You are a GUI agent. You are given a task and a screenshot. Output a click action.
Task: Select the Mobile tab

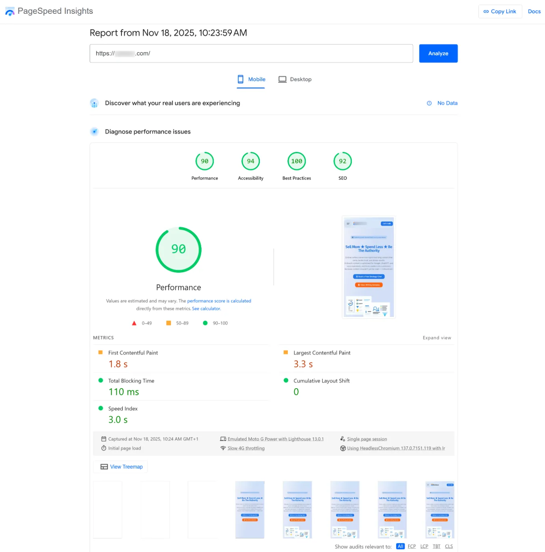(x=251, y=79)
